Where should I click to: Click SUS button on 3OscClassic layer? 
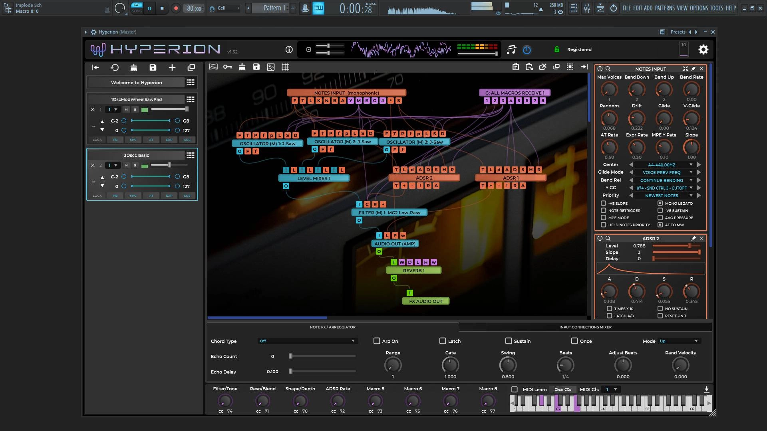187,196
